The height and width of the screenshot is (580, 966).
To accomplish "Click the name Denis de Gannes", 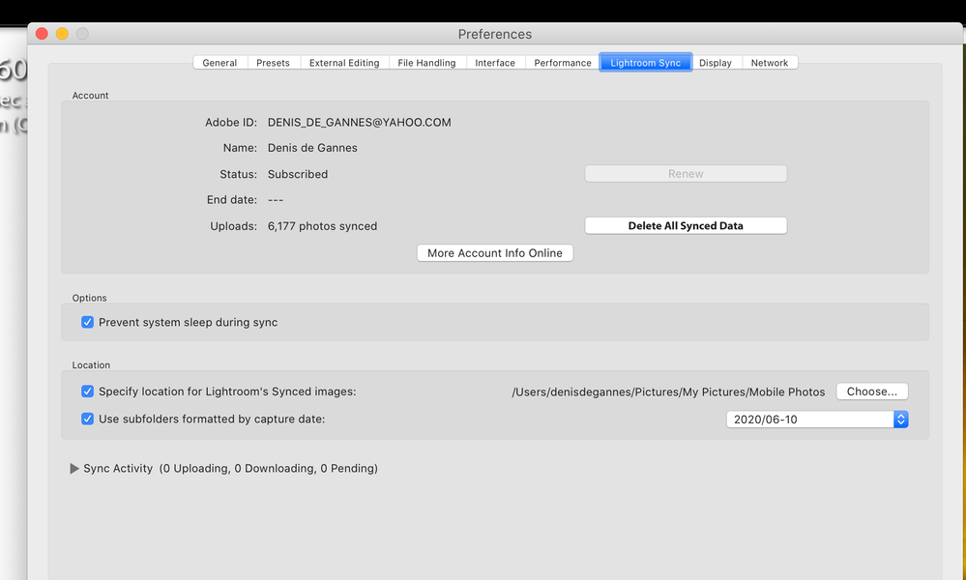I will coord(312,148).
